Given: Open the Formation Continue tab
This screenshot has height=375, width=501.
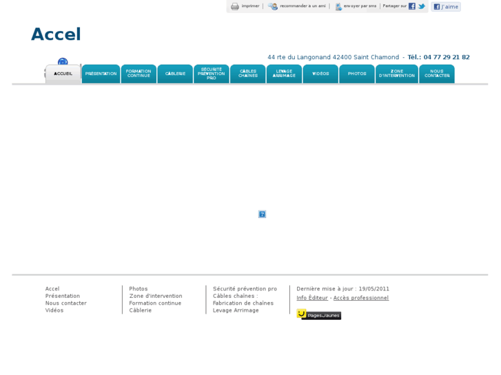Looking at the screenshot, I should coord(139,74).
